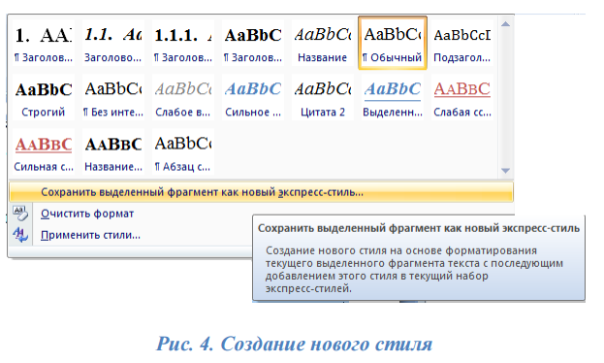Viewport: 604px width, 363px height.
Task: Click the styles gallery scroll up arrow
Action: pyautogui.click(x=506, y=24)
